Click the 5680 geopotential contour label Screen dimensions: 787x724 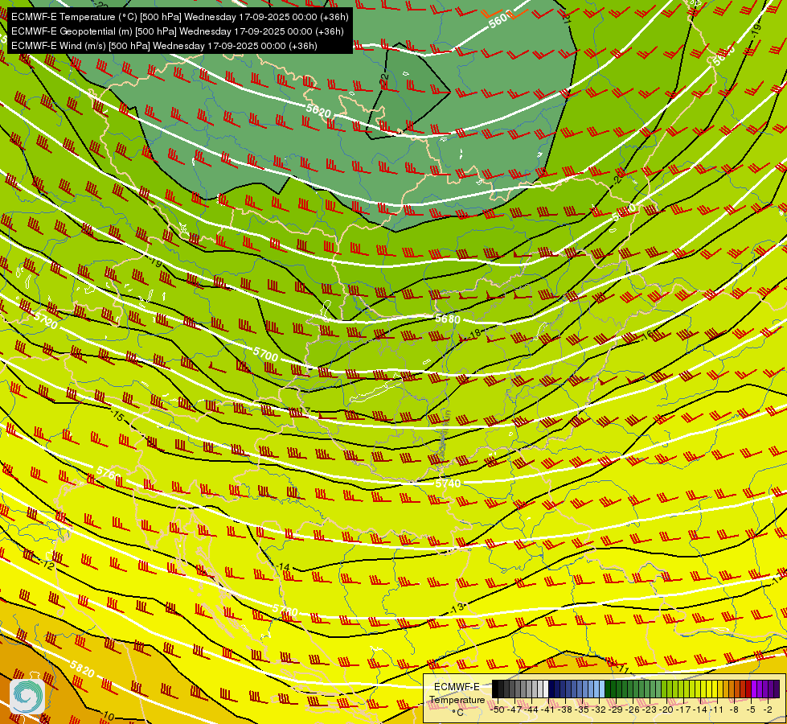click(448, 319)
